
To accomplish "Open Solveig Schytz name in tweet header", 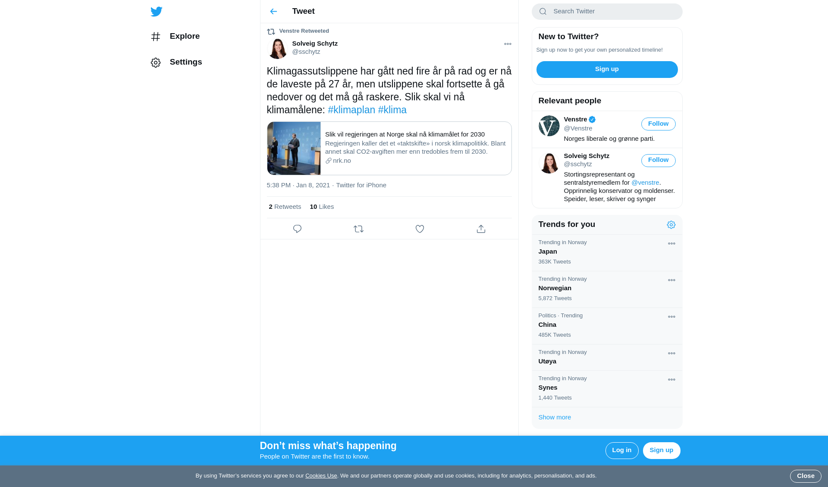I will click(315, 43).
